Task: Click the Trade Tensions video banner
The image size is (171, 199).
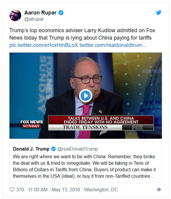Action: point(101,123)
